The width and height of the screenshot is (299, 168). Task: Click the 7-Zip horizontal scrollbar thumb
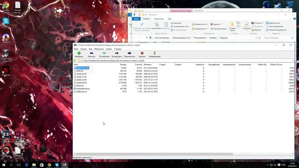tap(154, 154)
